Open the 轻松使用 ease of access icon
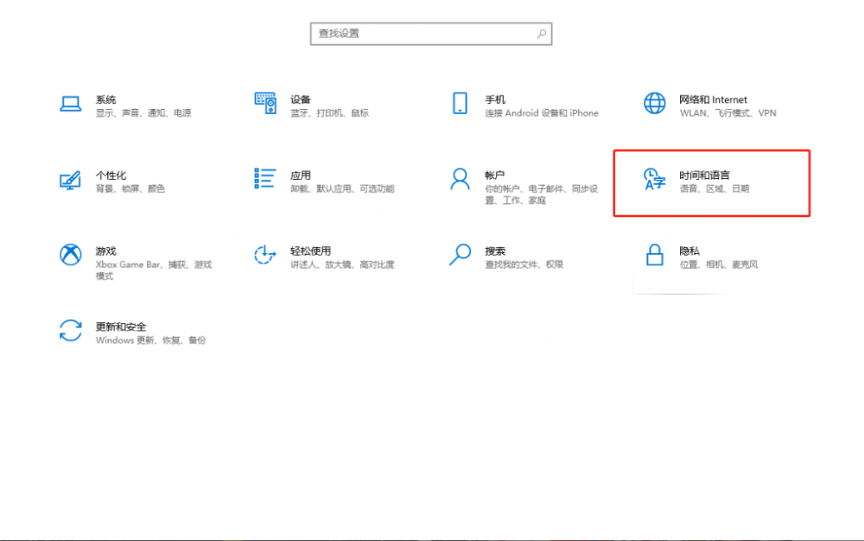Viewport: 864px width, 541px height. pos(265,255)
